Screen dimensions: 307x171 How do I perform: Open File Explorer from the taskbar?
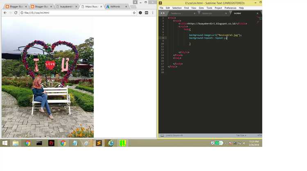click(16, 143)
